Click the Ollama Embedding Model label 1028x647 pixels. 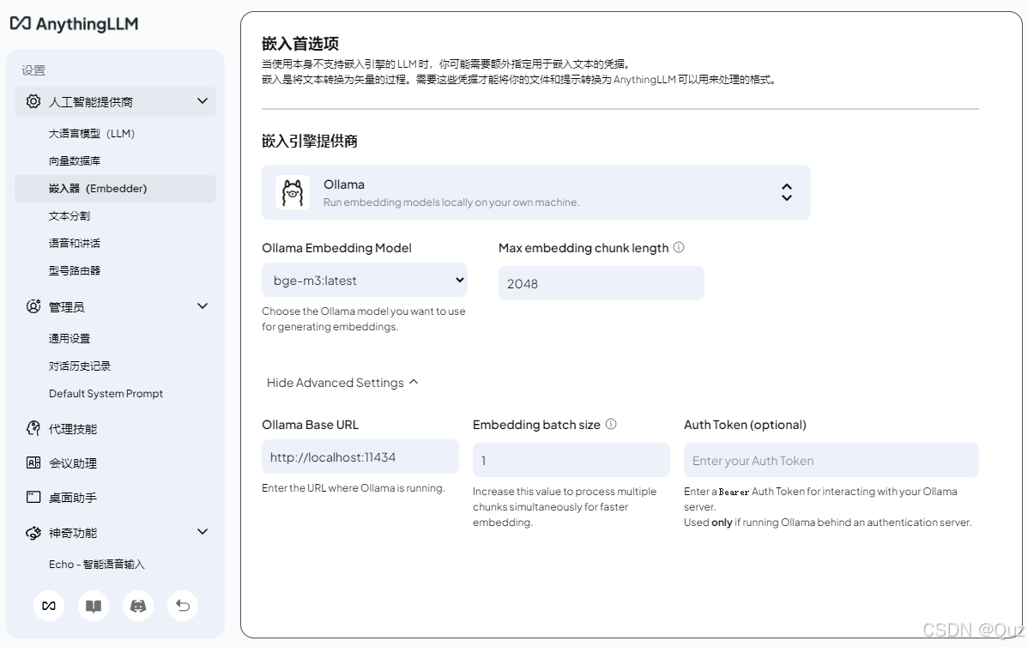pyautogui.click(x=336, y=248)
